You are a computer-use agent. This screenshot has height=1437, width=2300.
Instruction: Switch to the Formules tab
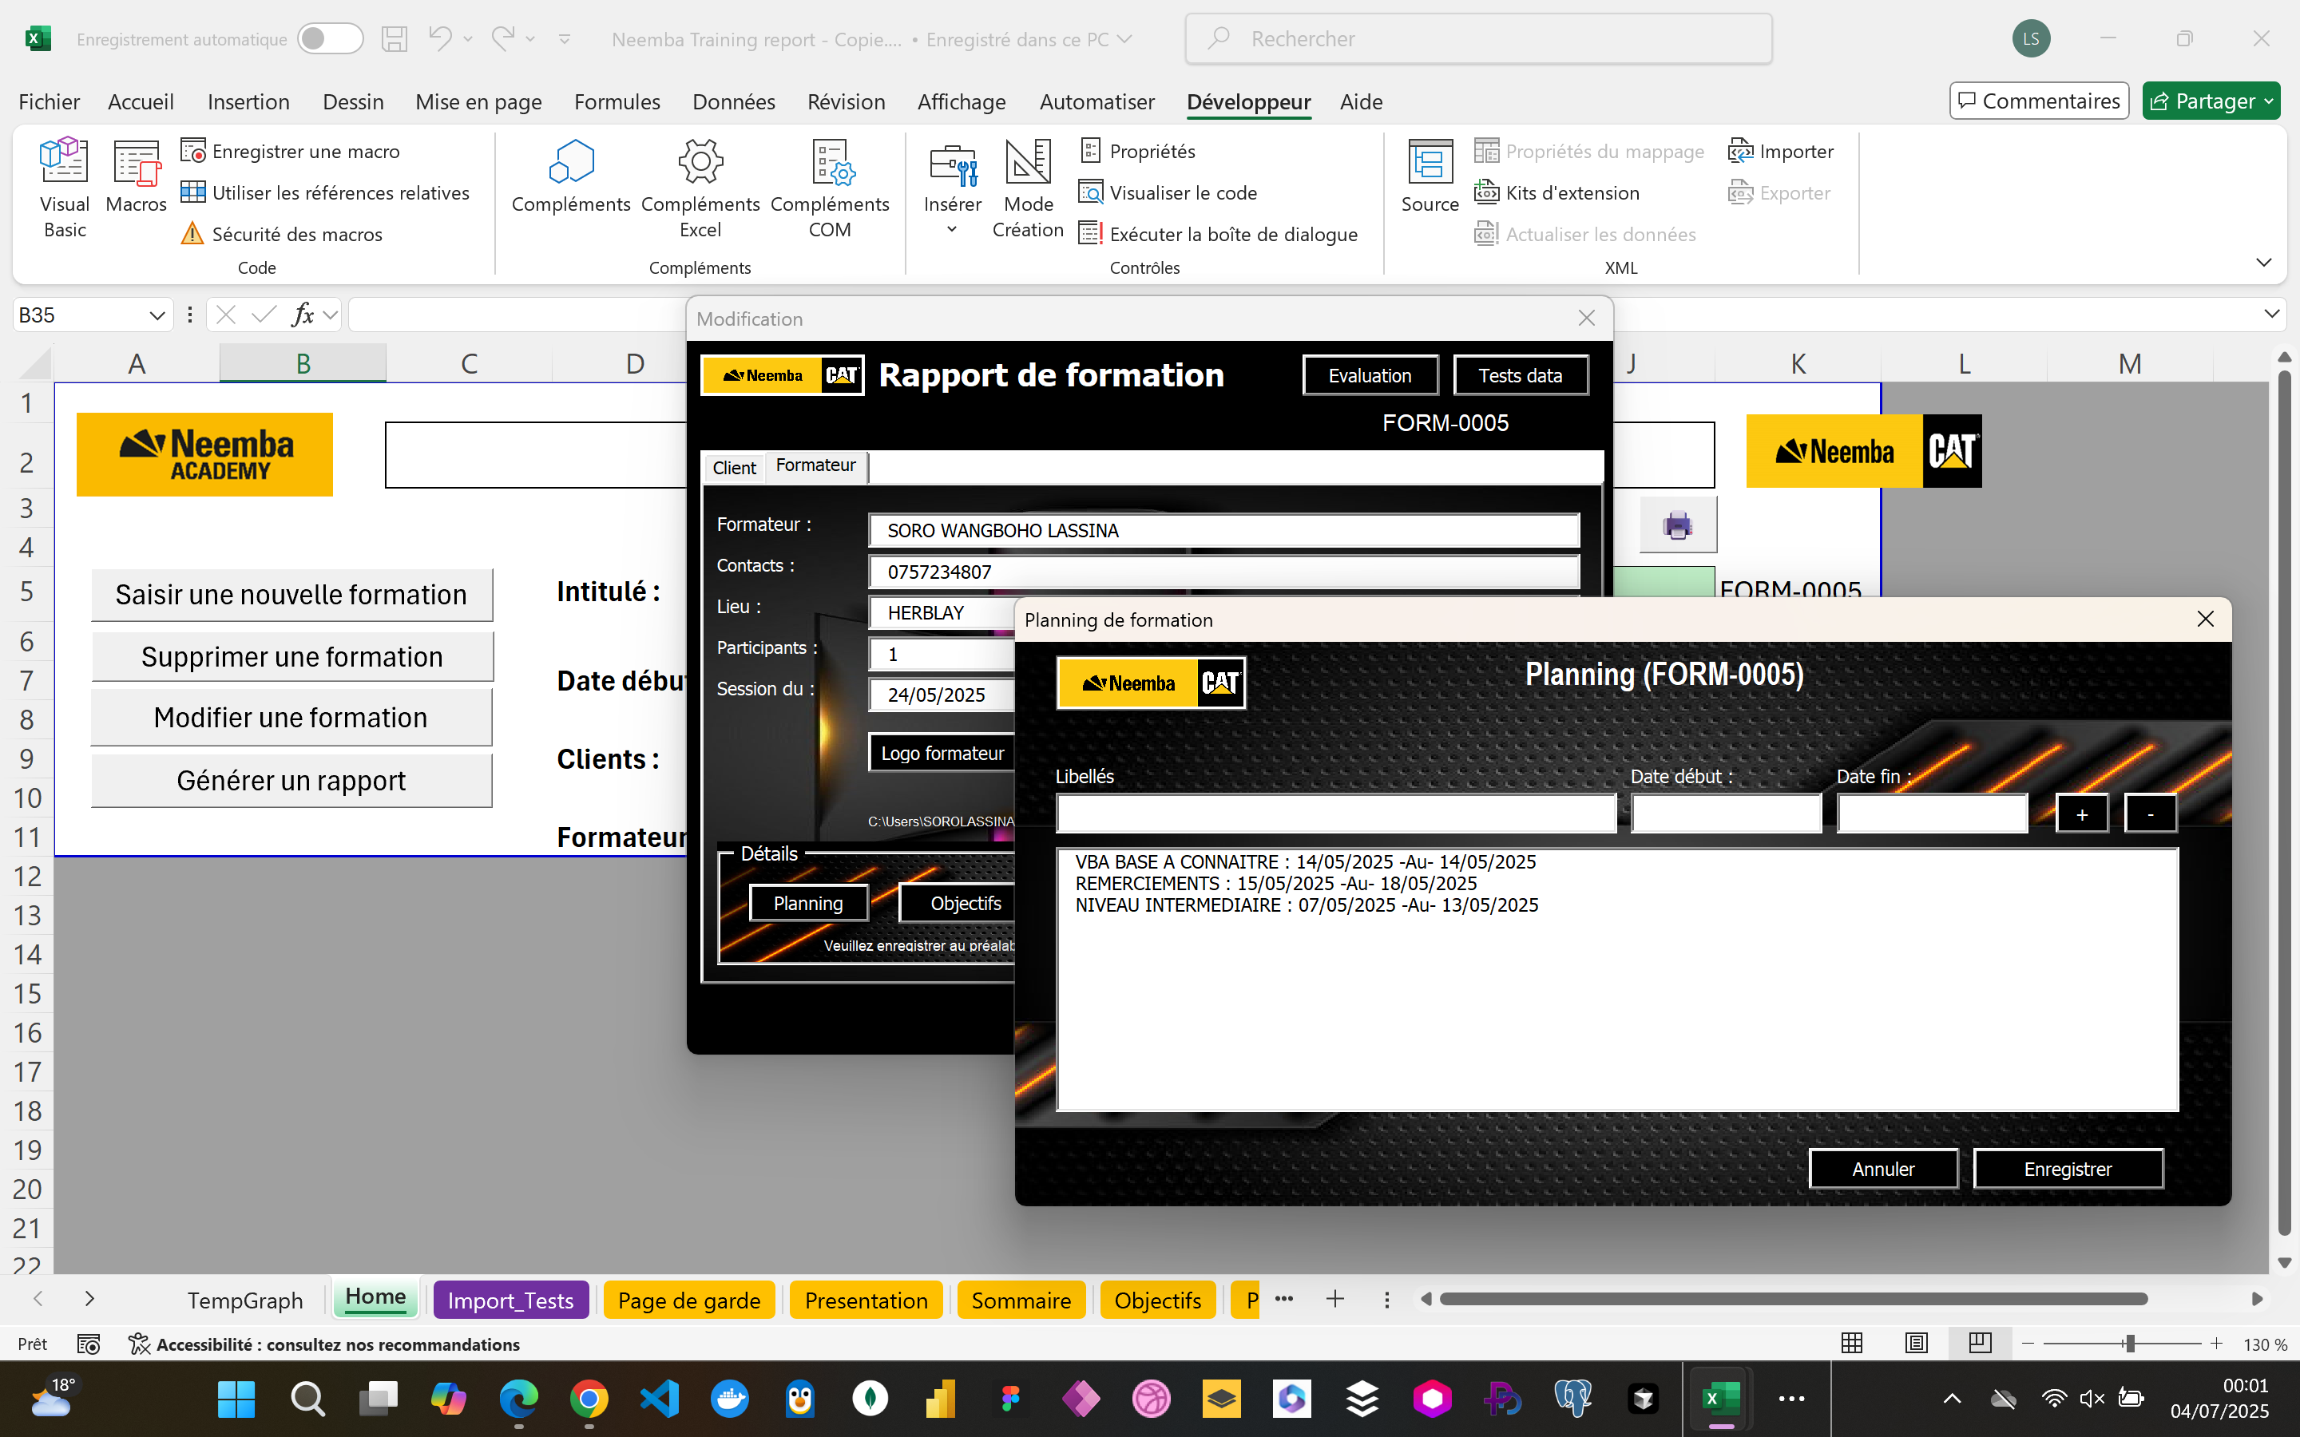(x=617, y=101)
